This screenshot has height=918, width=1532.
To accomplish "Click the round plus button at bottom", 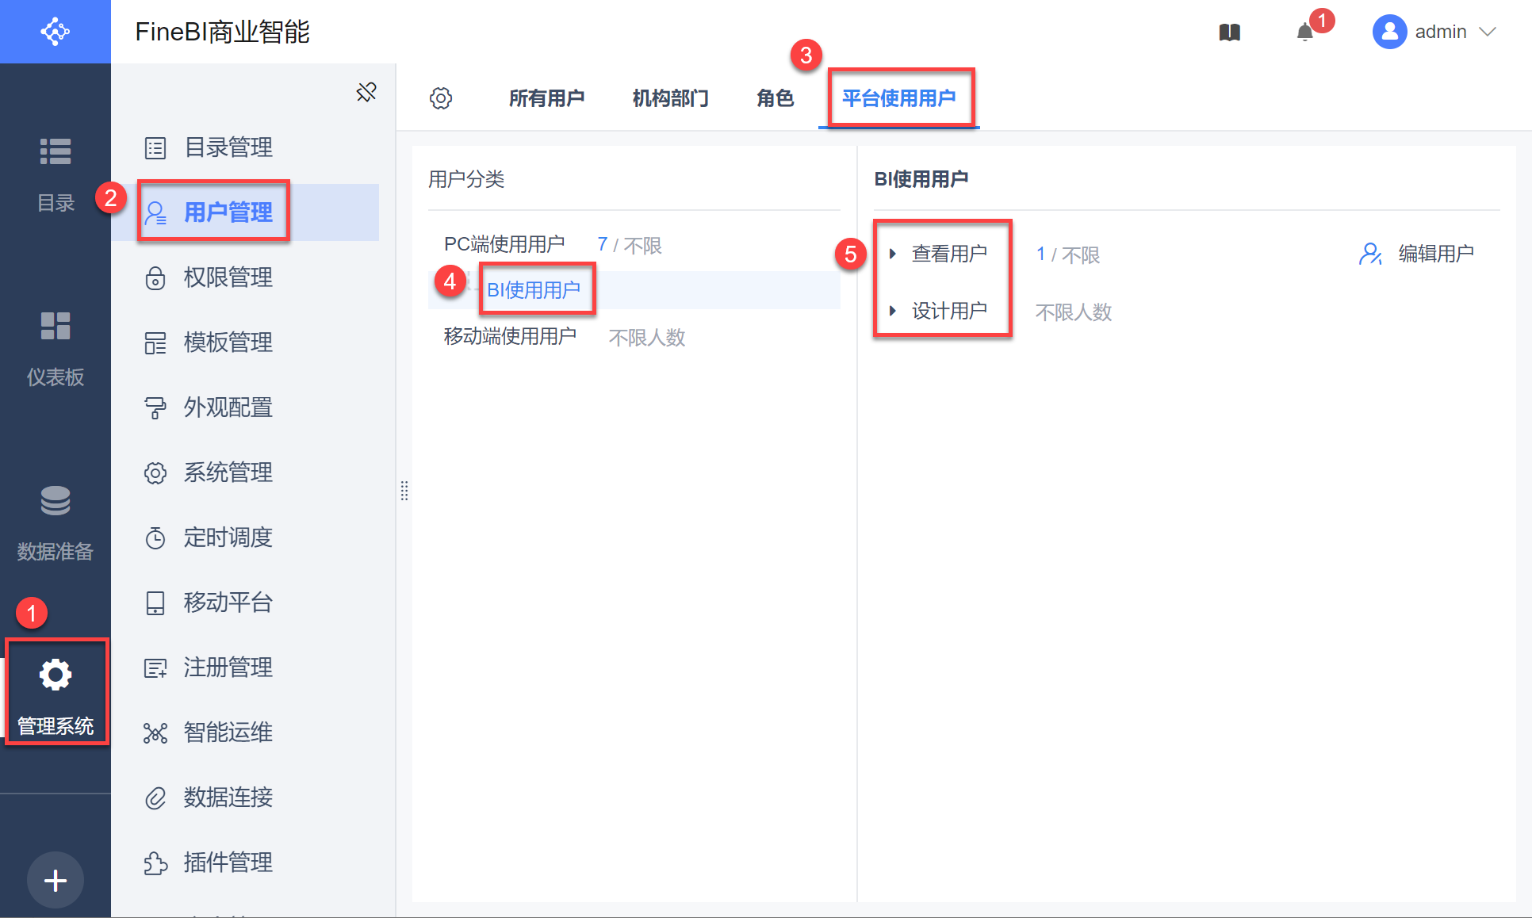I will pos(56,880).
